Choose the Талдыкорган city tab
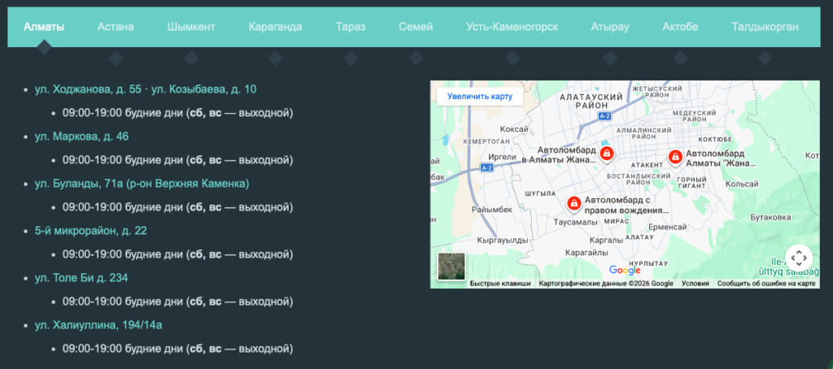The image size is (833, 369). [x=765, y=27]
